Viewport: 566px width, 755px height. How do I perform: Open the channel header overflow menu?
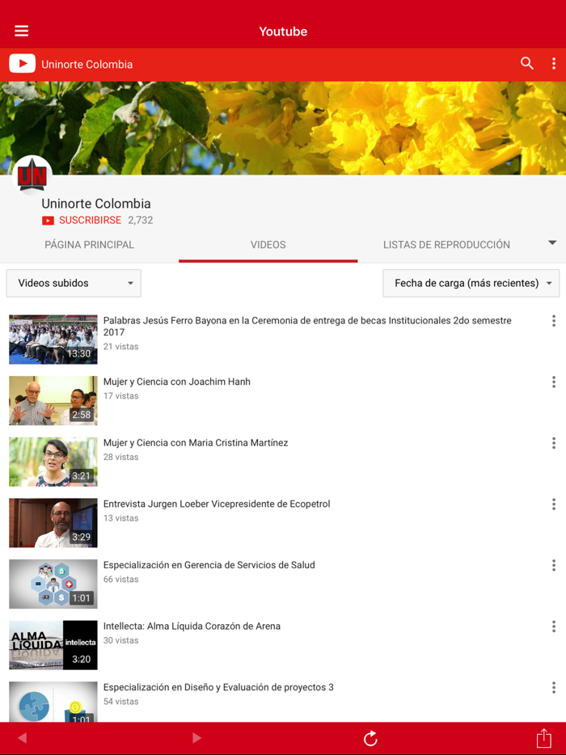554,64
